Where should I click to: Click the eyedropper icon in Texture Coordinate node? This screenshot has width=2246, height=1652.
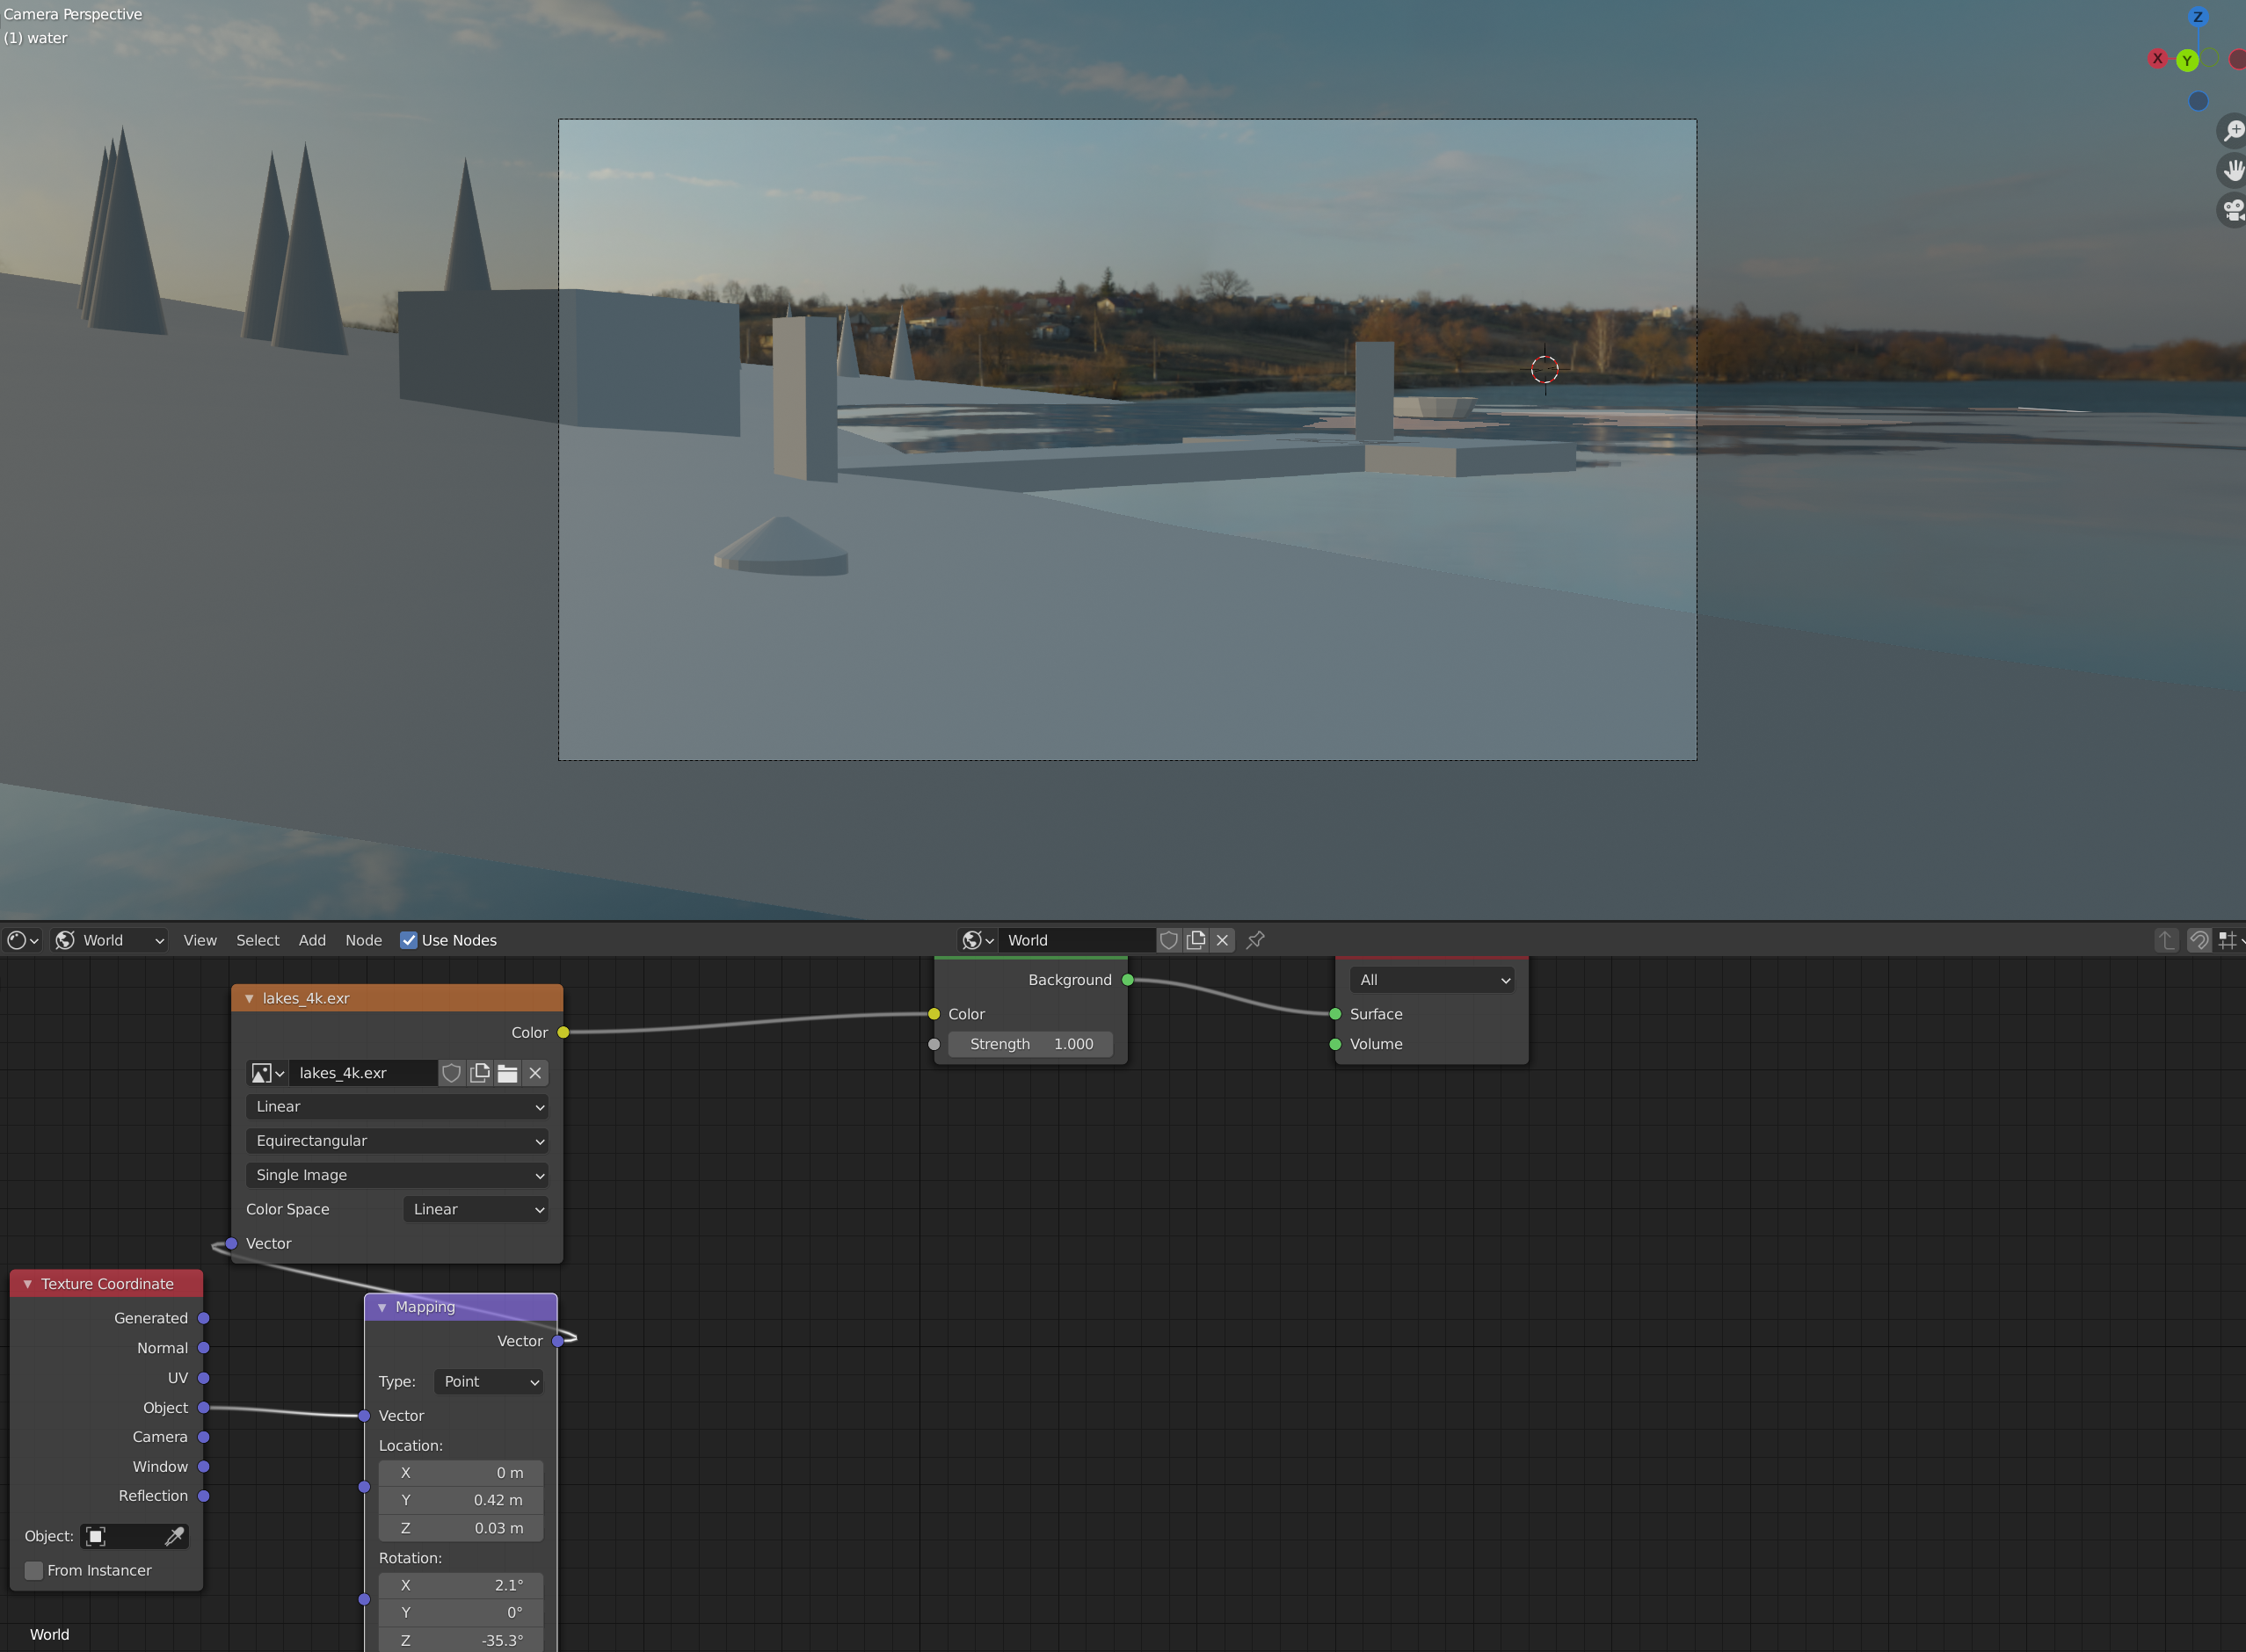[x=174, y=1536]
